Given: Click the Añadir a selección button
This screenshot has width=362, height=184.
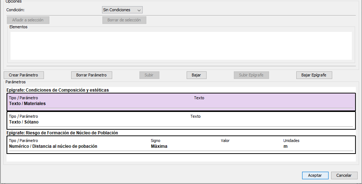Looking at the screenshot, I should pos(28,20).
